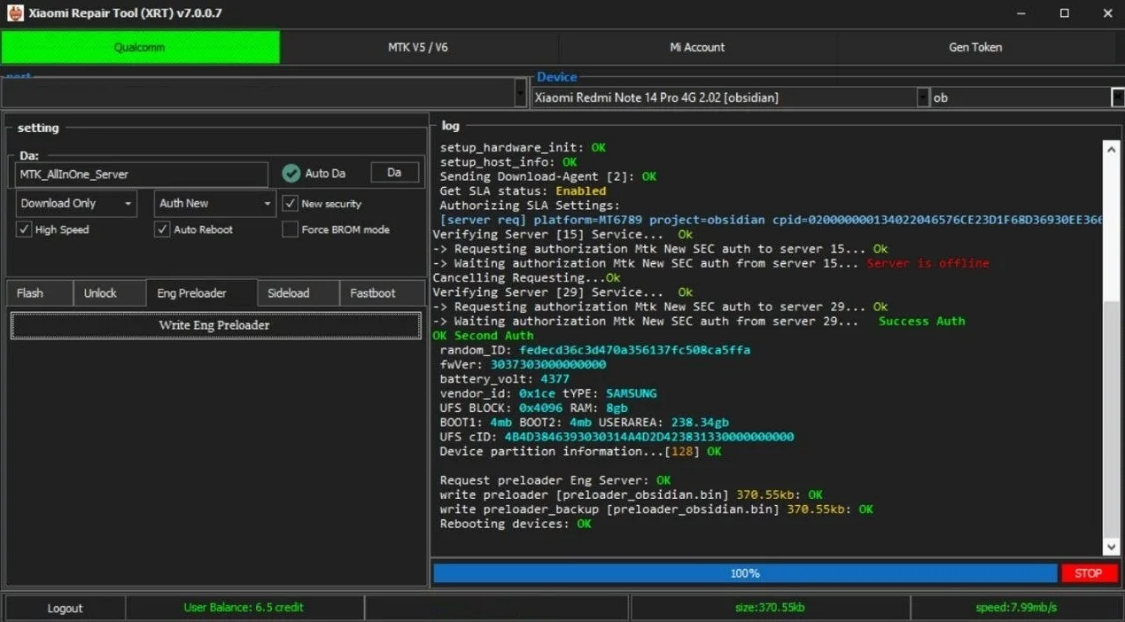This screenshot has height=622, width=1125.
Task: Click the MTK_AllInOne_Server Da input field
Action: [x=142, y=175]
